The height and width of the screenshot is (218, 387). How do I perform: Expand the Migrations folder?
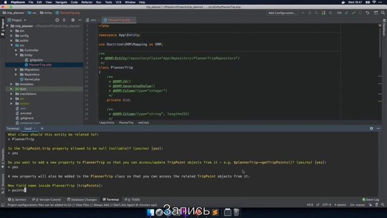pos(16,70)
